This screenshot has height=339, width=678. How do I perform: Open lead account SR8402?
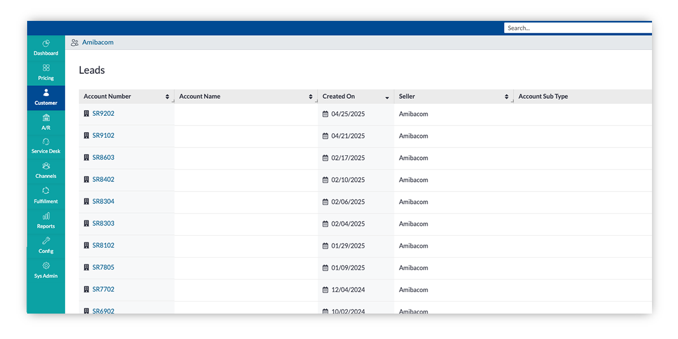(103, 180)
